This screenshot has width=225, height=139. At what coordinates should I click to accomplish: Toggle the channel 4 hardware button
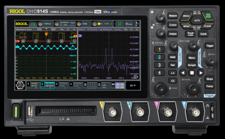pyautogui.click(x=159, y=73)
